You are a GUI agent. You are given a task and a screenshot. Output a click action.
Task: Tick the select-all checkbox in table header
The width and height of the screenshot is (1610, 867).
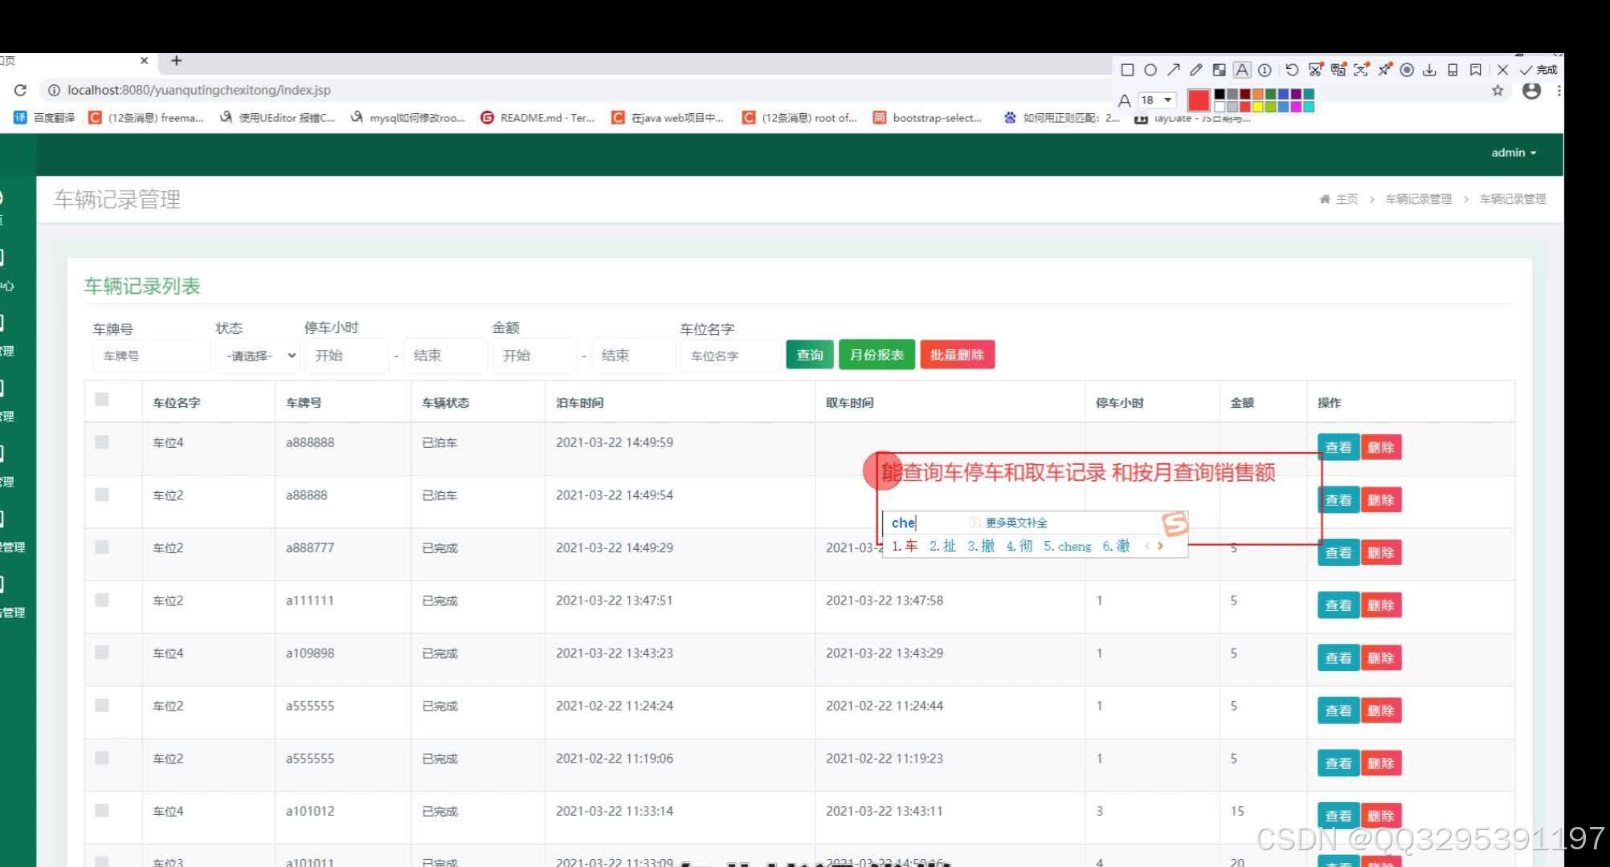pyautogui.click(x=102, y=399)
